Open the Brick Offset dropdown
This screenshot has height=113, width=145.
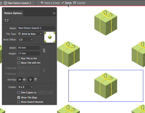pyautogui.click(x=25, y=40)
